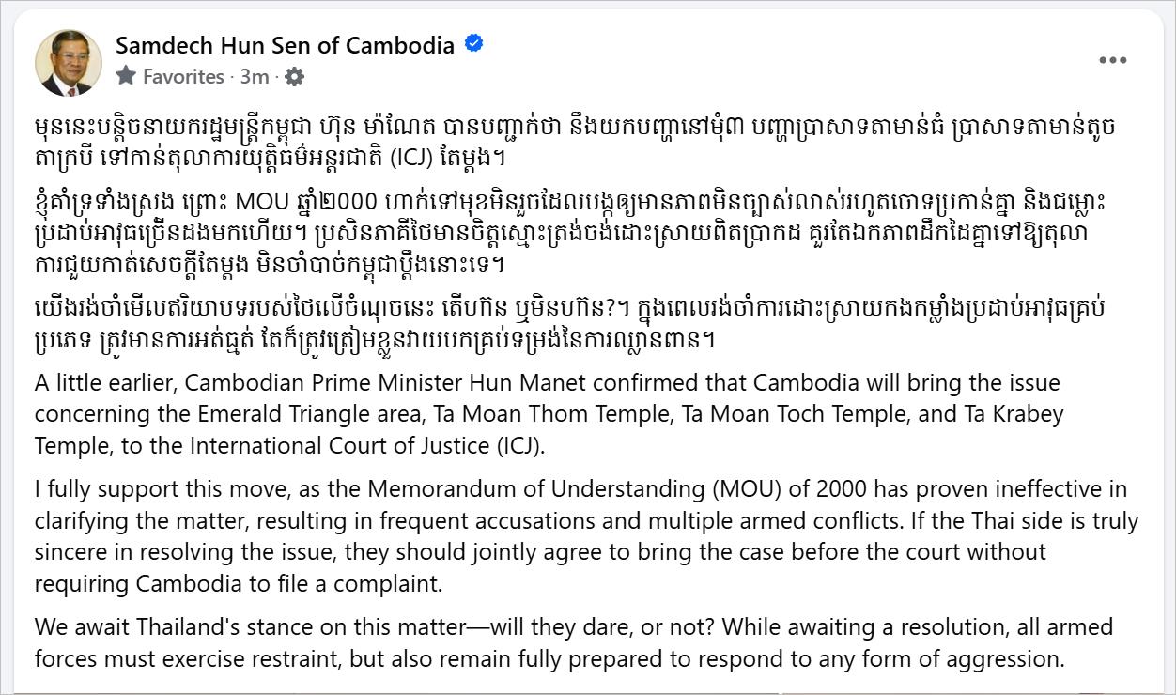The height and width of the screenshot is (695, 1176).
Task: Click the blue verified badge icon
Action: pos(474,43)
